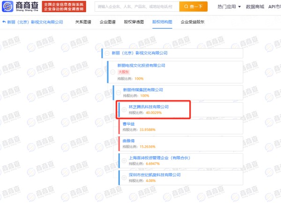The image size is (281, 204).
Task: Open shareholder 曲雅倩 profile link
Action: click(129, 141)
